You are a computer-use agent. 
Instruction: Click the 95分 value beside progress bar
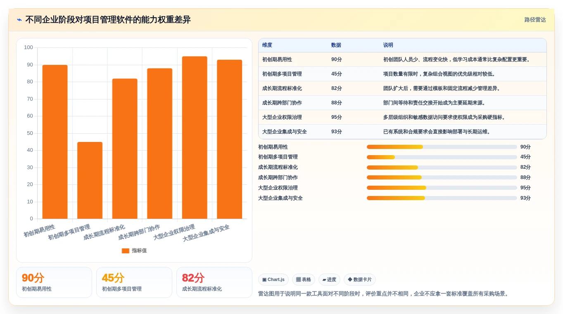point(525,188)
